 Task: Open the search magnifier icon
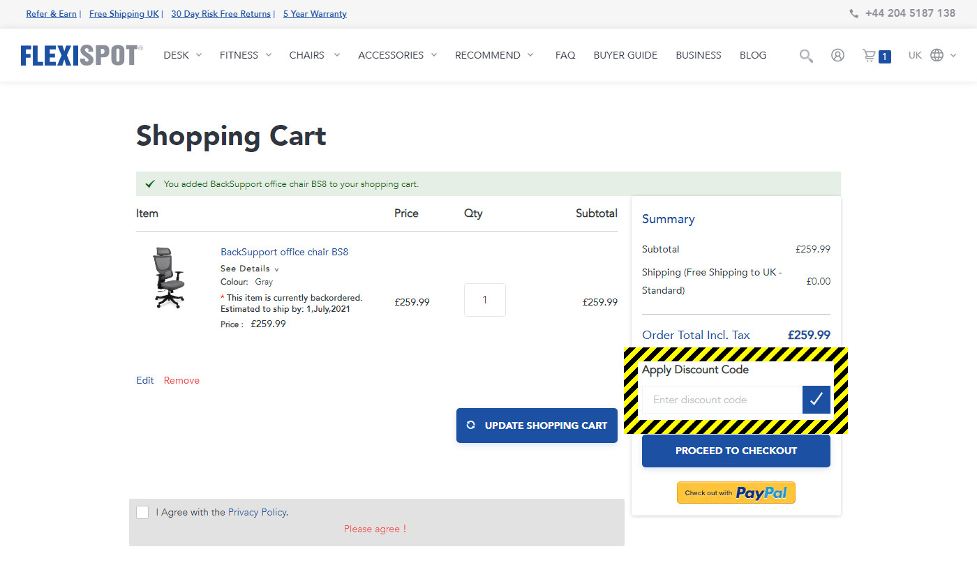806,56
